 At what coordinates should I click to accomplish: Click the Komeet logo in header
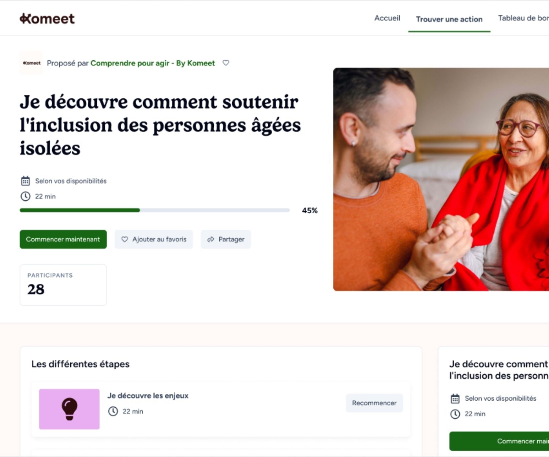(x=47, y=19)
